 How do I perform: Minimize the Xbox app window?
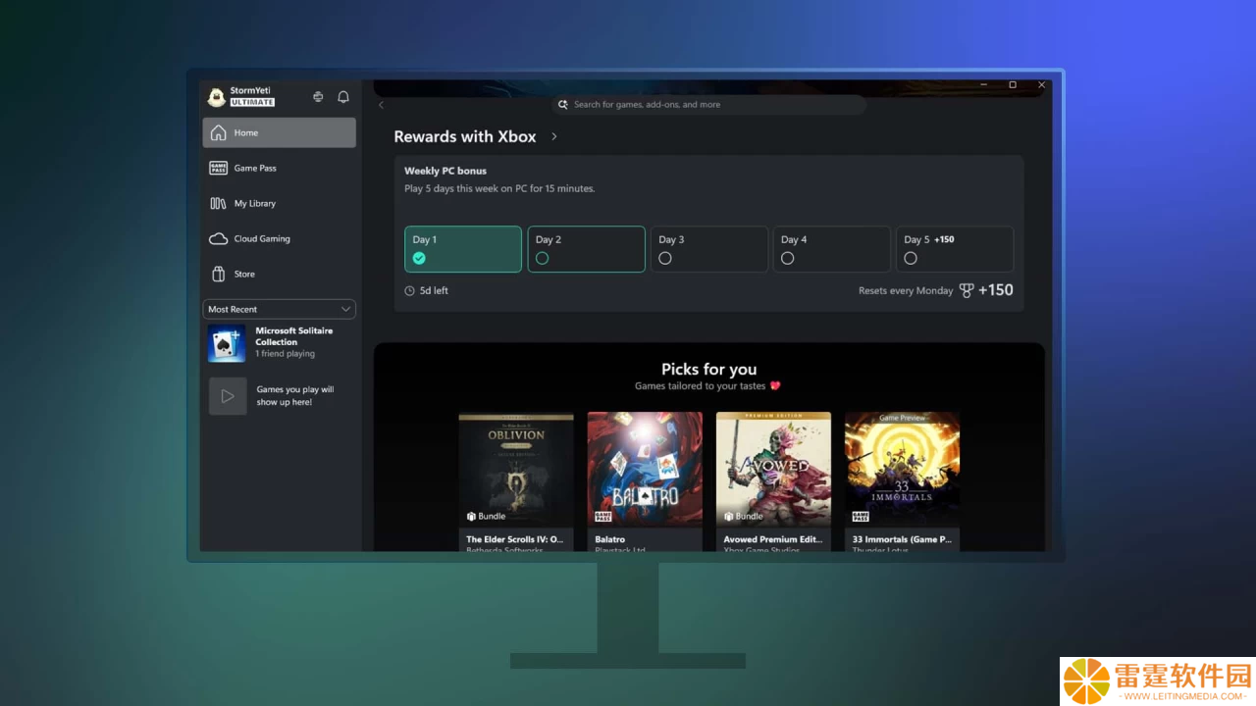pyautogui.click(x=984, y=85)
